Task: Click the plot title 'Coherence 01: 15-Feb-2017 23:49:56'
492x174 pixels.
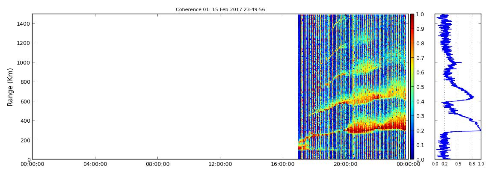Action: tap(220, 10)
